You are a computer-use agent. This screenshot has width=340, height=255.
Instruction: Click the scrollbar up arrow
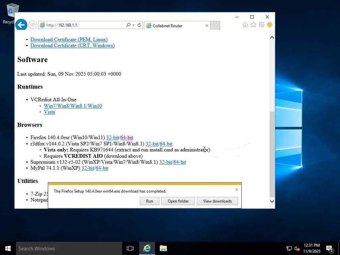[x=272, y=38]
